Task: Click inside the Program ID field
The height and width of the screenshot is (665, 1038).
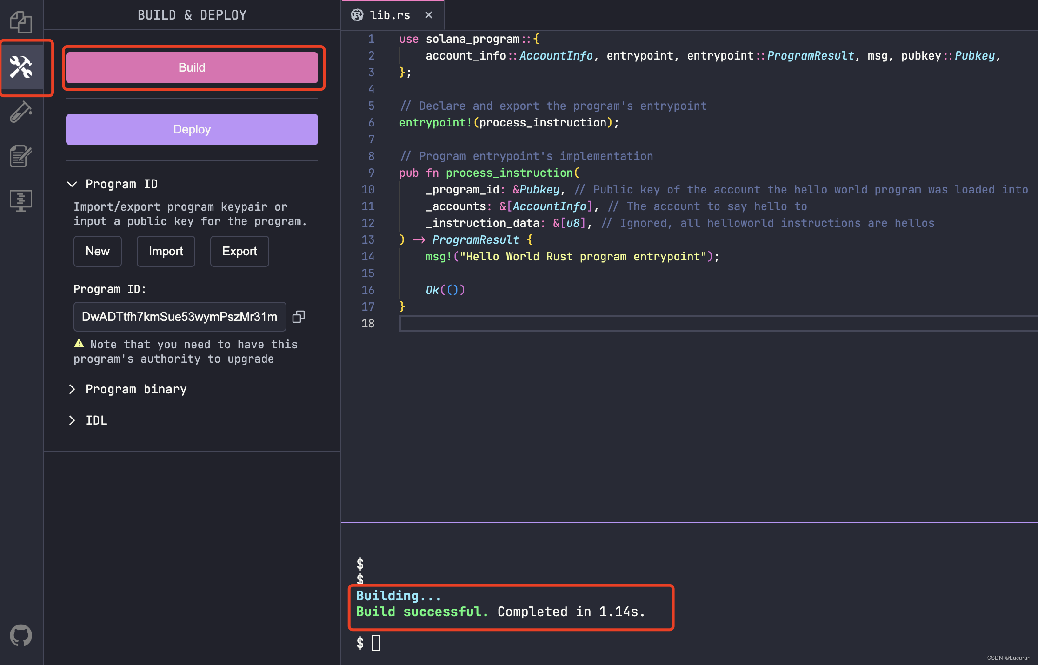Action: click(x=180, y=317)
